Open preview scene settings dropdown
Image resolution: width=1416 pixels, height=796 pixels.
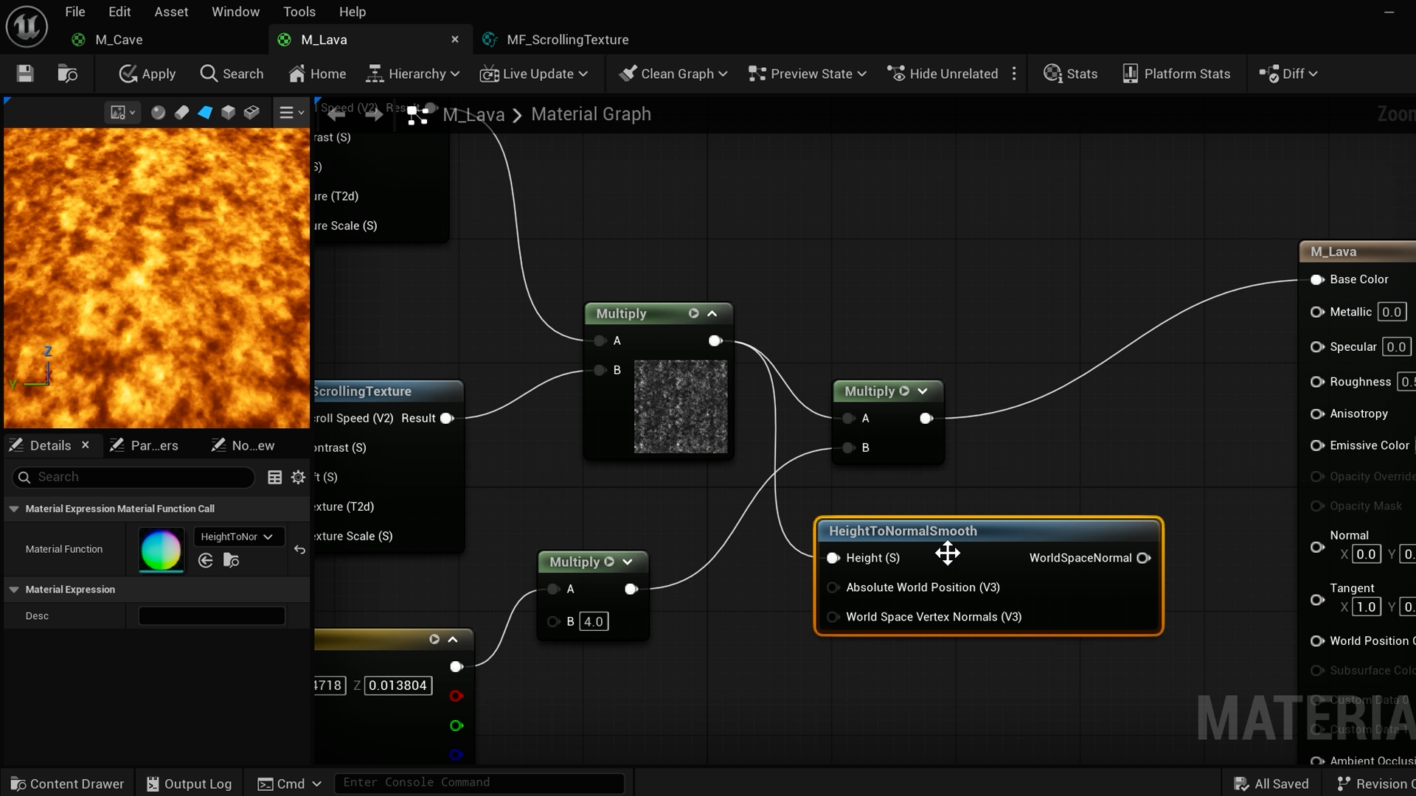122,113
